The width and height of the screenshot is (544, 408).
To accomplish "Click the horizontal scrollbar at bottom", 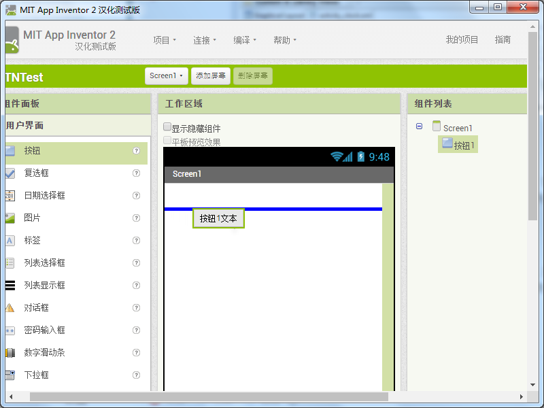I will point(209,396).
